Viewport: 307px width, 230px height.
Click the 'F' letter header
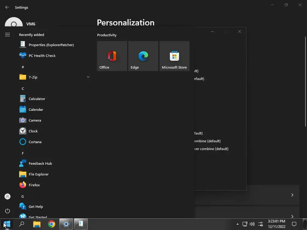point(23,153)
